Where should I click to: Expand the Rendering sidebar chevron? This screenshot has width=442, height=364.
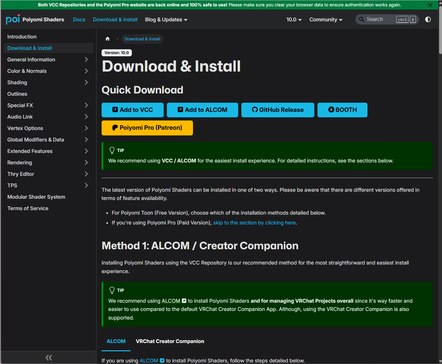(86, 162)
